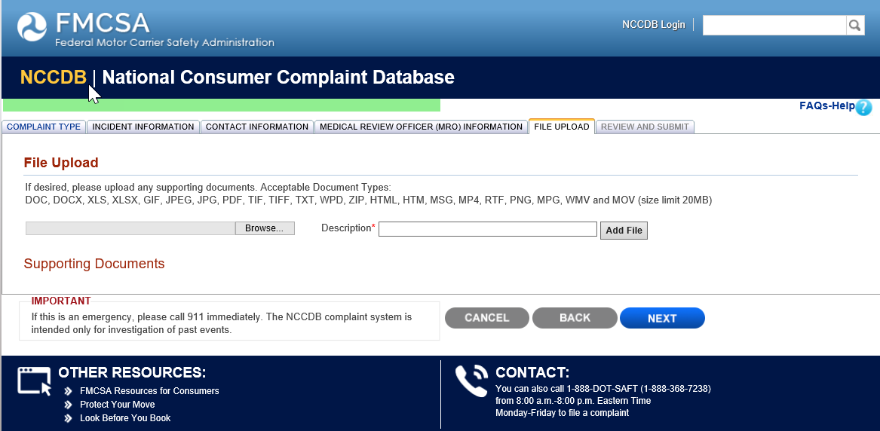Screen dimensions: 880x431
Task: Click the National Consumer Complaint Database title
Action: (x=278, y=78)
